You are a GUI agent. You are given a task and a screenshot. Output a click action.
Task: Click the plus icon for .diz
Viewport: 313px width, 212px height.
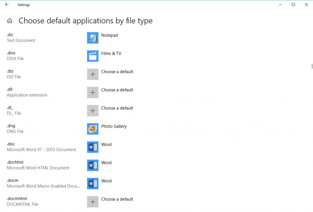pyautogui.click(x=93, y=74)
